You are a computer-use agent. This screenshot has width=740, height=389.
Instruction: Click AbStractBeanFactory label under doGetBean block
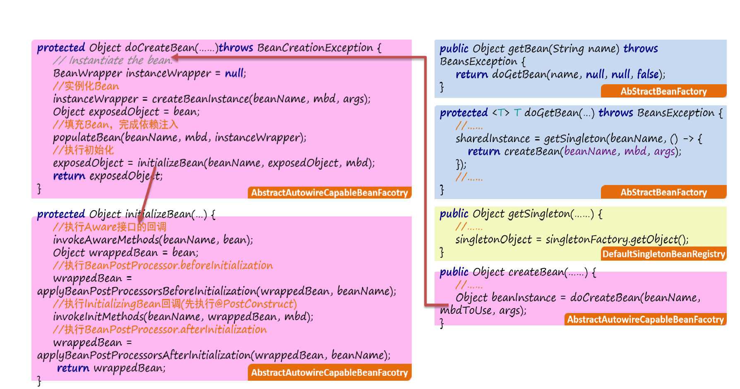(x=663, y=192)
